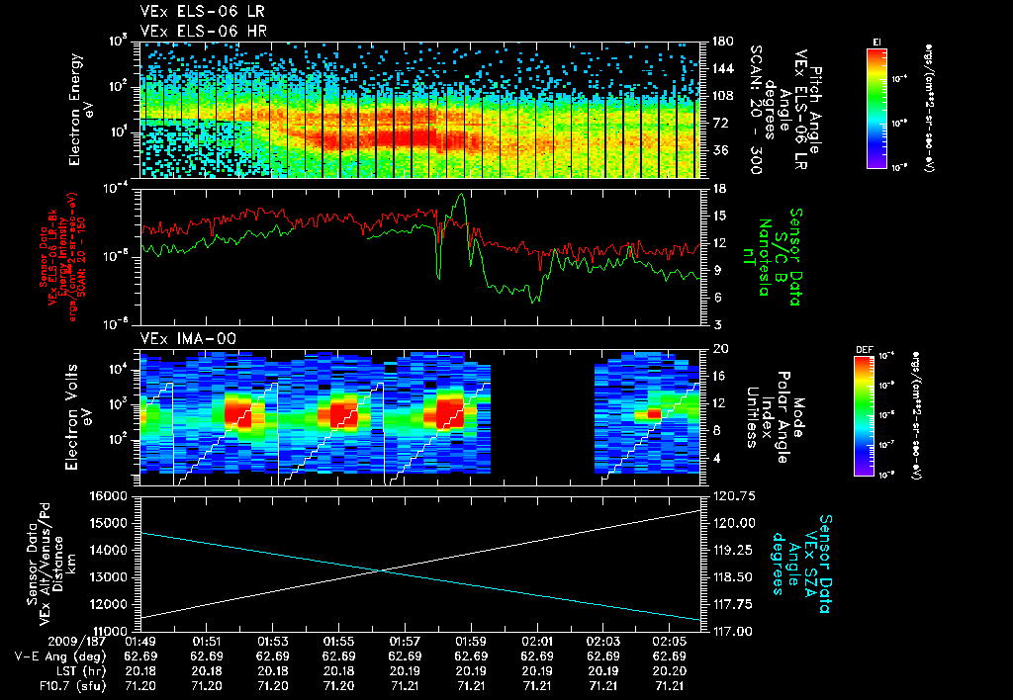Click the EI color scale bar
Viewport: 1013px width, 700px height.
[876, 108]
